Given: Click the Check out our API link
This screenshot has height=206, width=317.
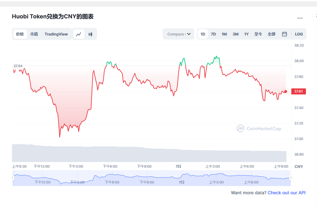Looking at the screenshot, I should (x=287, y=193).
